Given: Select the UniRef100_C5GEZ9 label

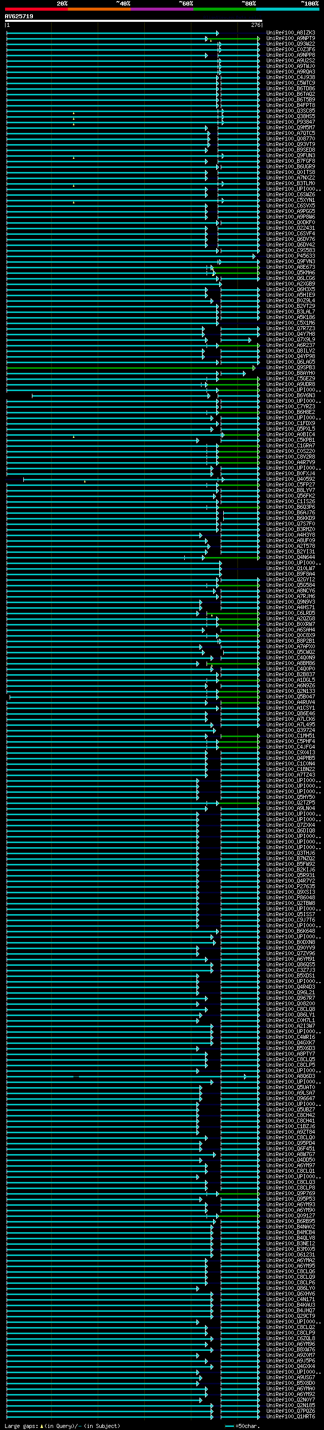Looking at the screenshot, I should (291, 378).
